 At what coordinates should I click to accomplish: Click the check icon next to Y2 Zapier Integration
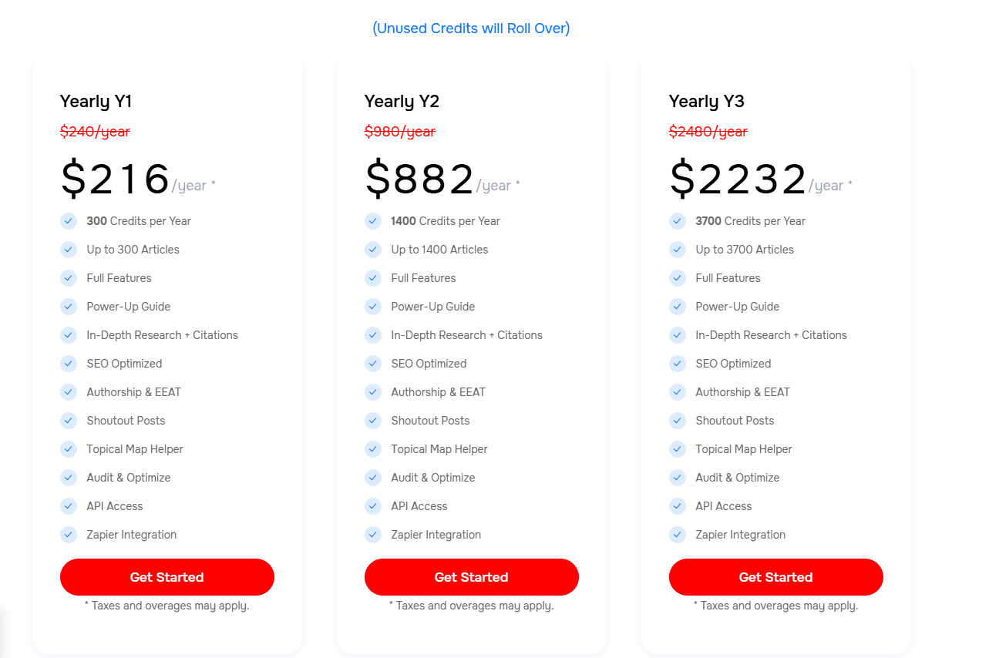(373, 535)
